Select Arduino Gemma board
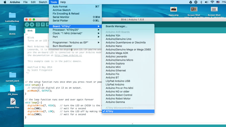The image size is (226, 127). (x=128, y=102)
